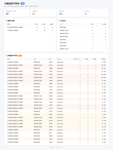
Task: Click the 14.29% rate cell
Action: point(104,96)
